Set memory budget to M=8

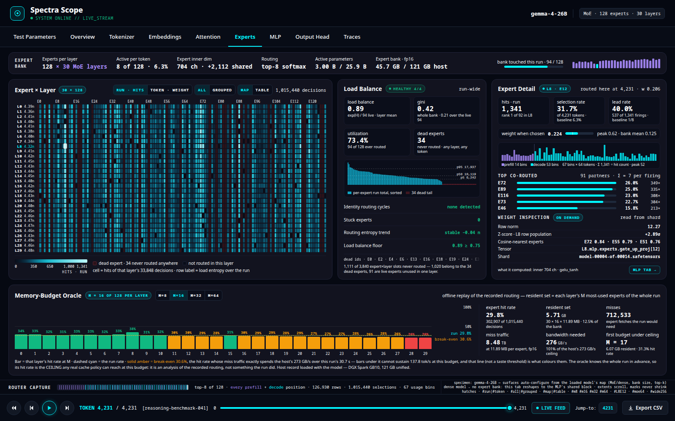coord(162,296)
